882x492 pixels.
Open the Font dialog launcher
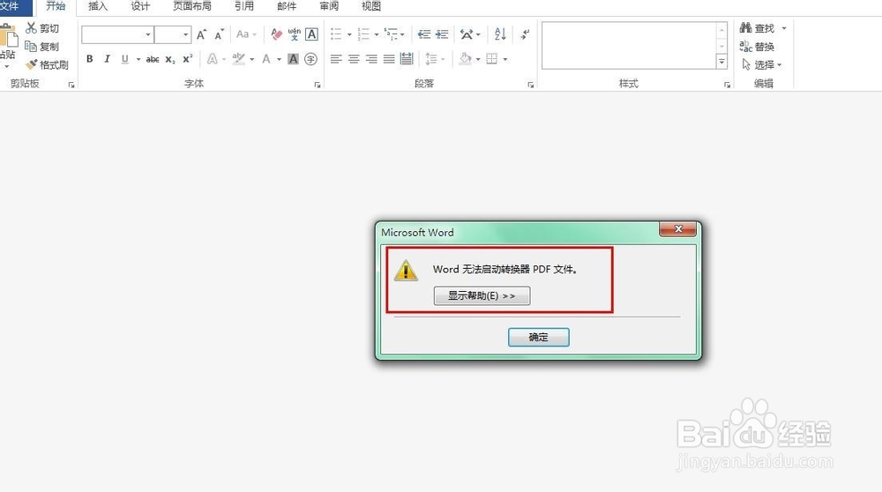pos(318,85)
